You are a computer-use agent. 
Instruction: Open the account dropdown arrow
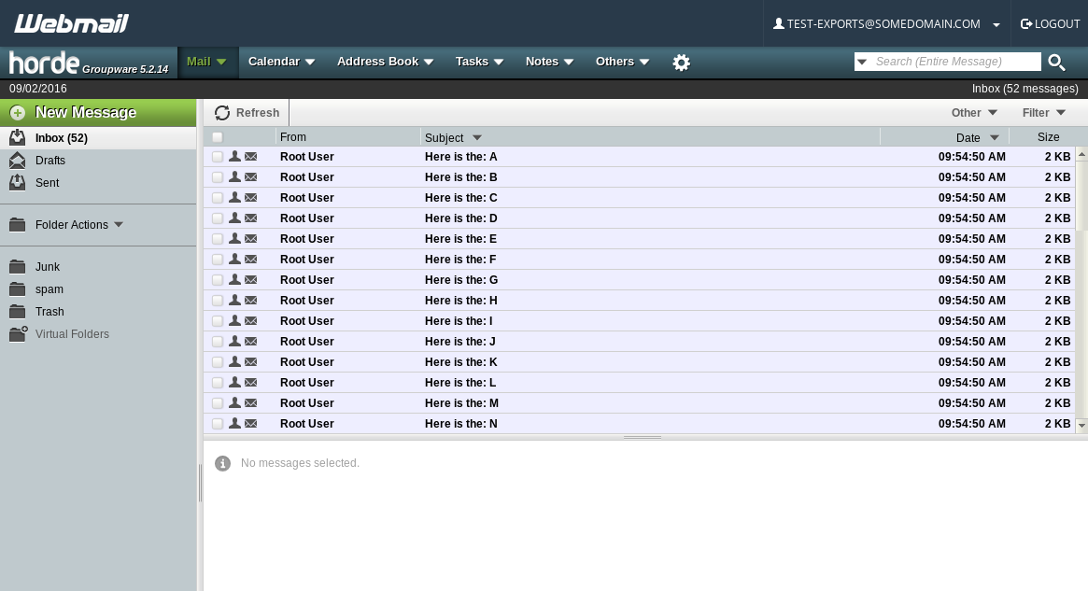point(996,25)
